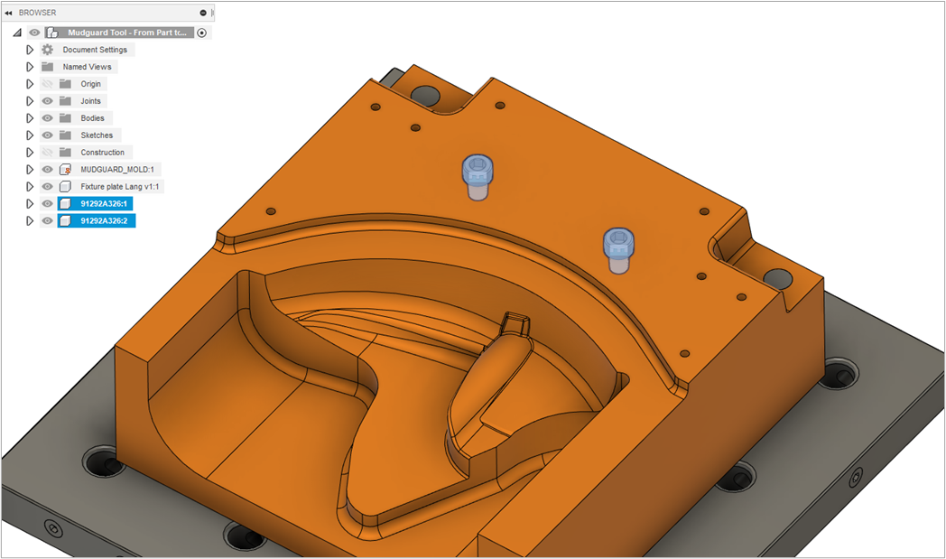Image resolution: width=946 pixels, height=559 pixels.
Task: Select the "Fixture plate Lang v1:1" label
Action: [119, 187]
